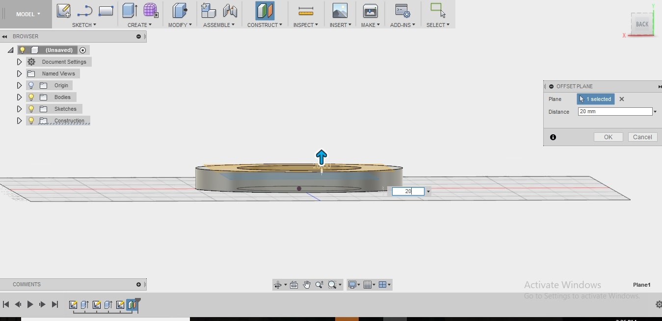Click the Distance input field showing 20 mm
The height and width of the screenshot is (321, 662).
[615, 112]
